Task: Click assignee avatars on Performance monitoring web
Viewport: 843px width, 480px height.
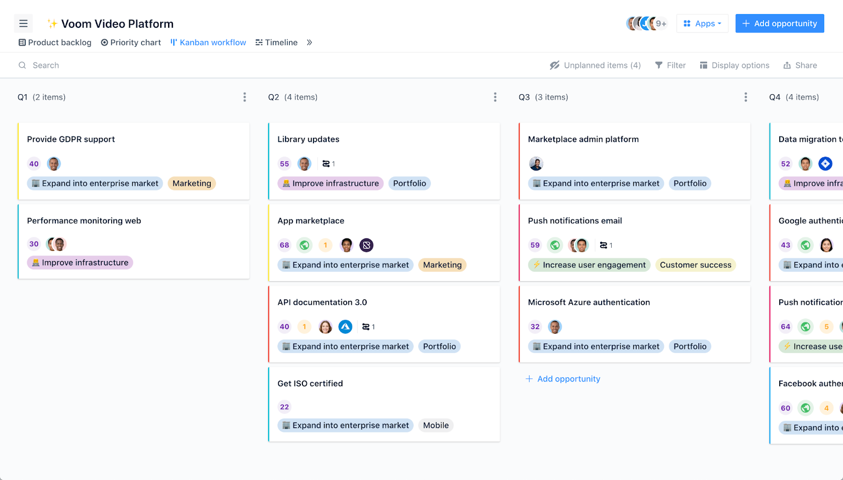Action: click(x=56, y=244)
